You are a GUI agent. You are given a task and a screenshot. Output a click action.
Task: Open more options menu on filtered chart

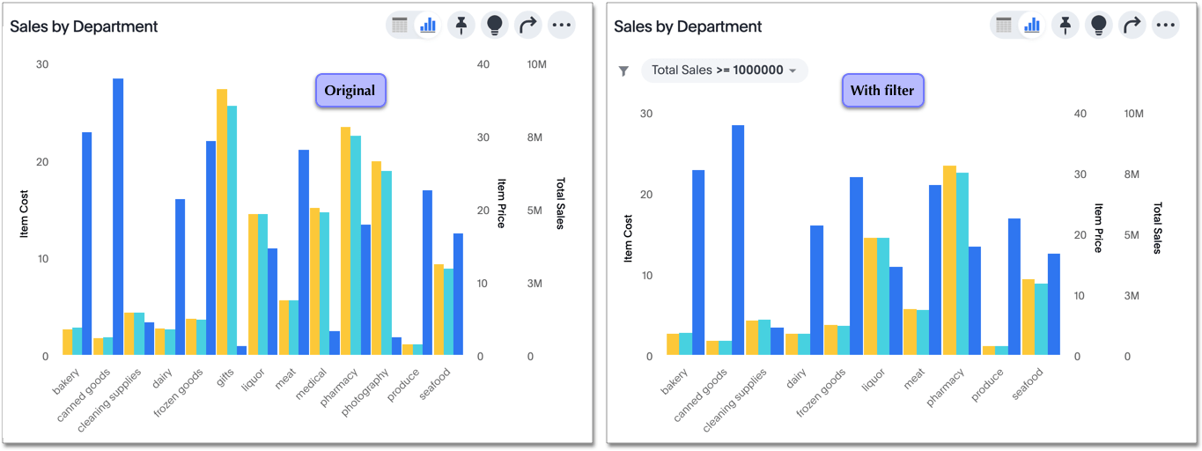tap(1166, 26)
